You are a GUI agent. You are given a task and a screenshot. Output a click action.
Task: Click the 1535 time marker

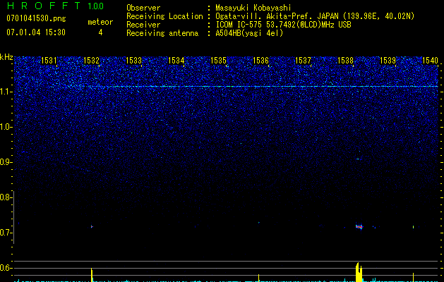point(218,60)
